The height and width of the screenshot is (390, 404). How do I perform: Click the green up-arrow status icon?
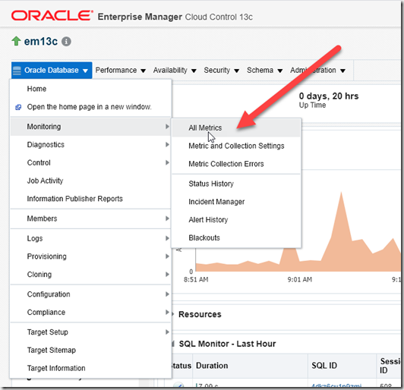click(x=16, y=41)
